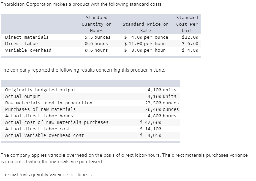The width and height of the screenshot is (256, 181).
Task: Click the 'Actual direct labor cost' label
Action: (38, 129)
